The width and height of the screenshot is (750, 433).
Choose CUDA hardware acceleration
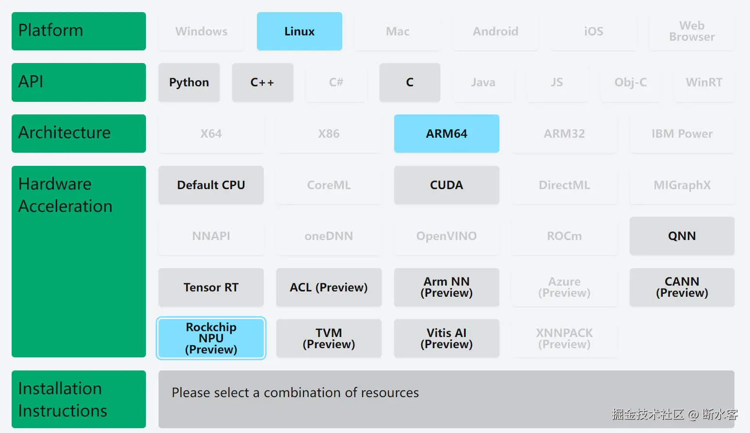446,185
